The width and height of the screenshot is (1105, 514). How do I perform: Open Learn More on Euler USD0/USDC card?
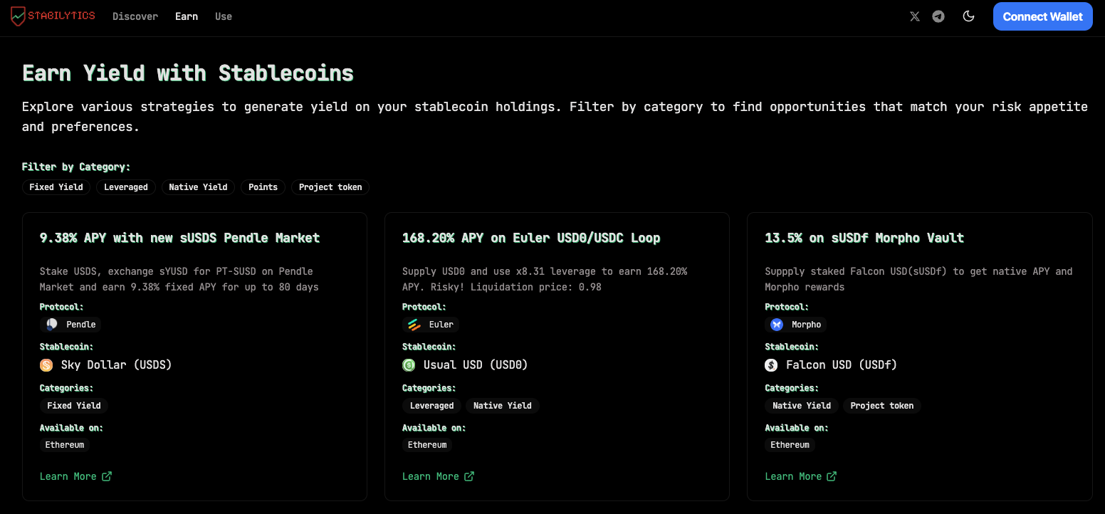click(438, 476)
